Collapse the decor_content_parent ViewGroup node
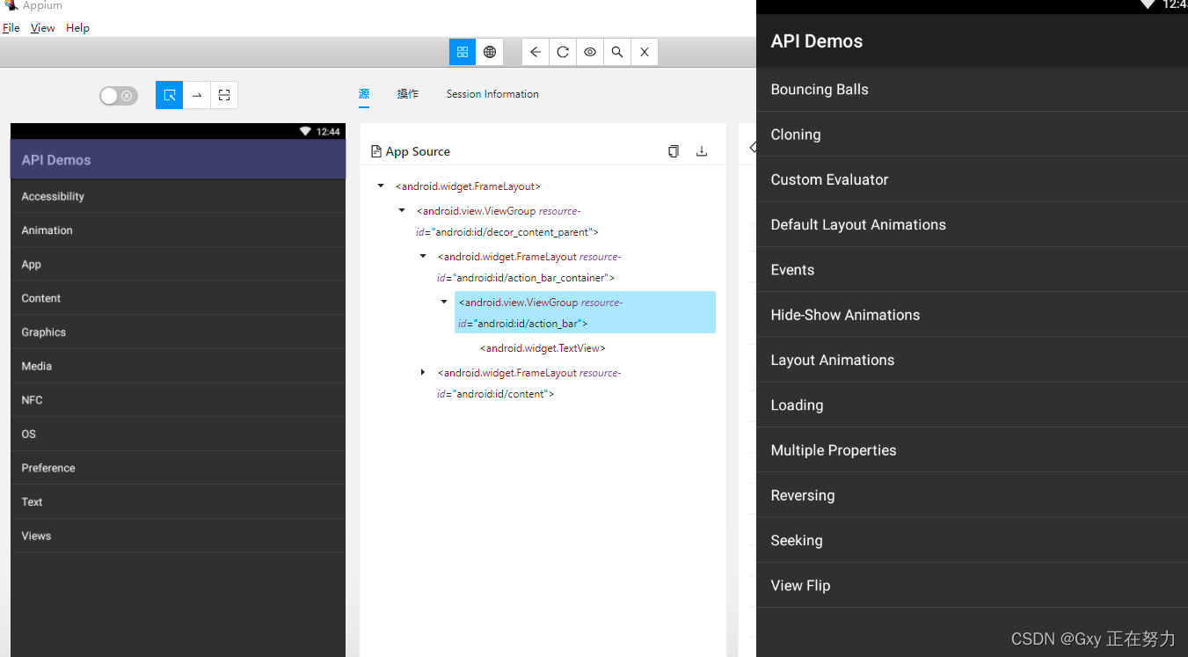The width and height of the screenshot is (1188, 657). click(402, 211)
